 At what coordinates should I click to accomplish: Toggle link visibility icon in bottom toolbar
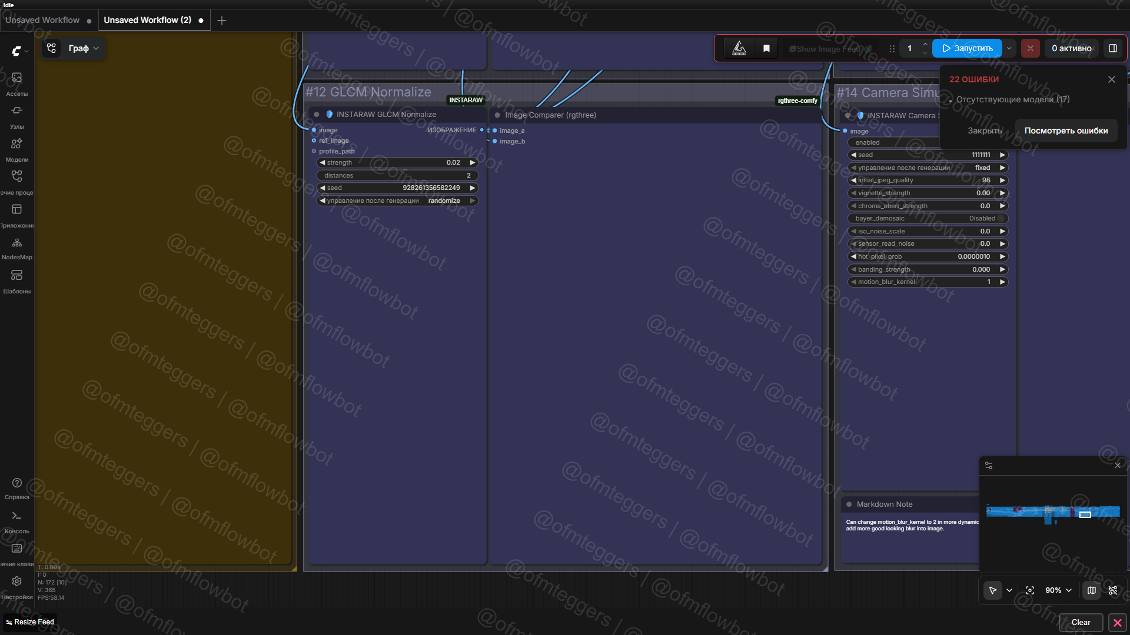(x=1113, y=590)
